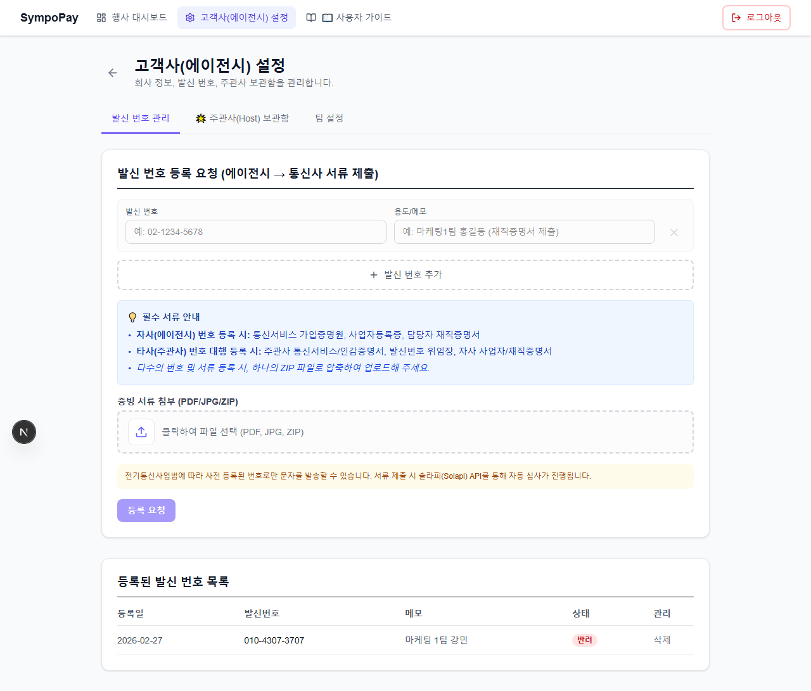Click the 발신 번호 input field

click(x=256, y=232)
